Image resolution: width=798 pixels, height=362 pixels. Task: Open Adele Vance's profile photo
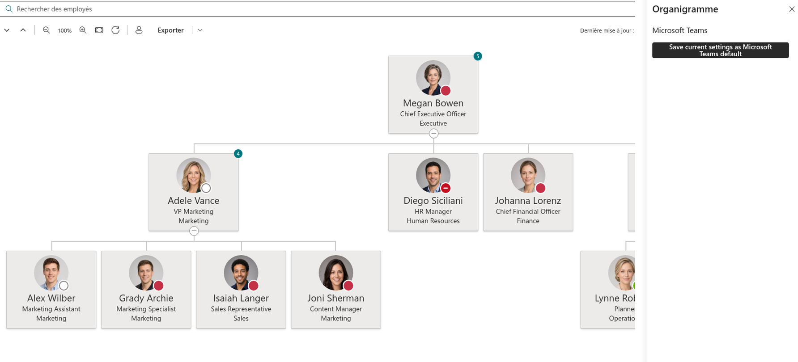click(x=193, y=175)
